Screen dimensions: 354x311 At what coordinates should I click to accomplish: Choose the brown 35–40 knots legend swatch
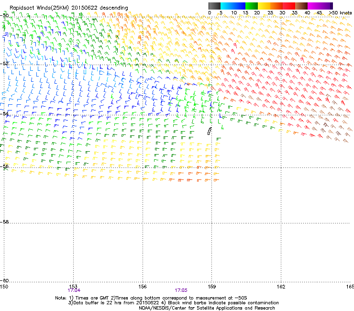coord(301,6)
